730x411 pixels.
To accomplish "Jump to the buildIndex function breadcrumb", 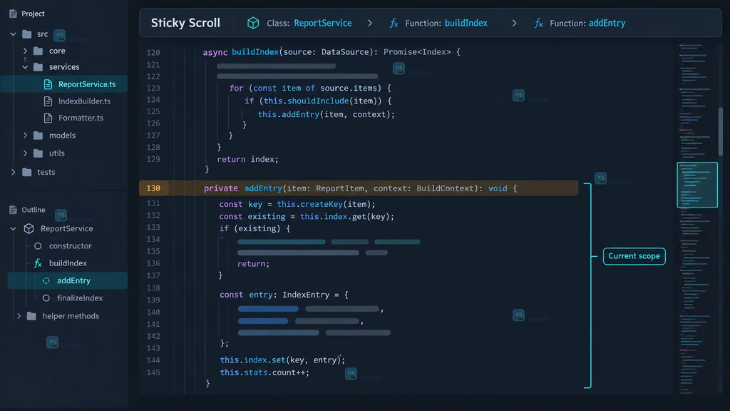I will click(x=466, y=24).
